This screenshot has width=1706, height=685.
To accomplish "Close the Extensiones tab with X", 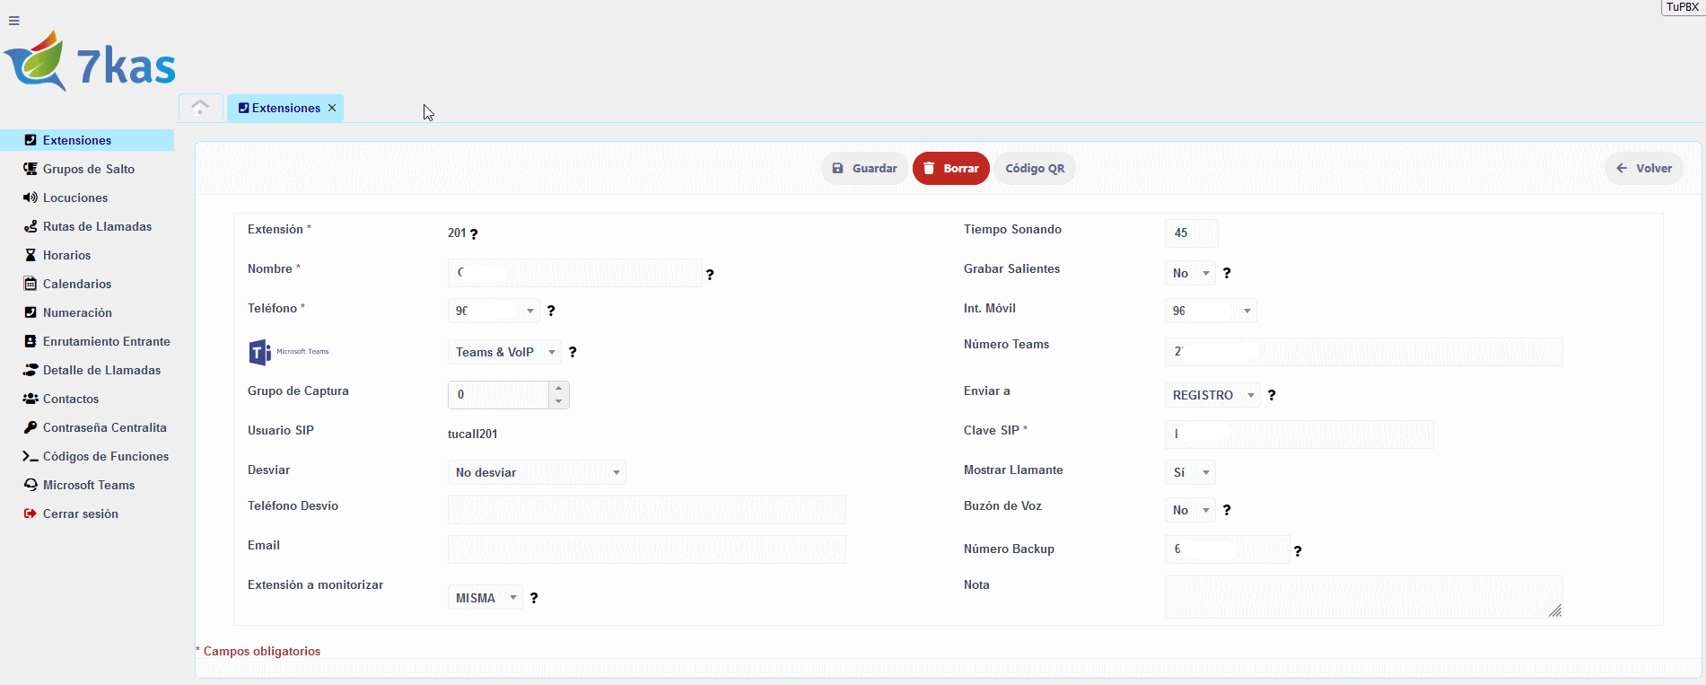I will 332,108.
